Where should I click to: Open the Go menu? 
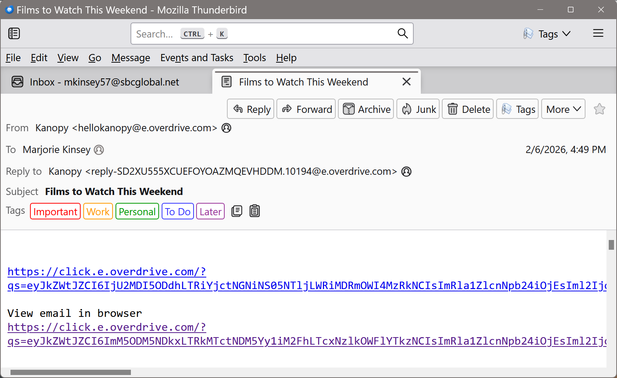(x=95, y=58)
